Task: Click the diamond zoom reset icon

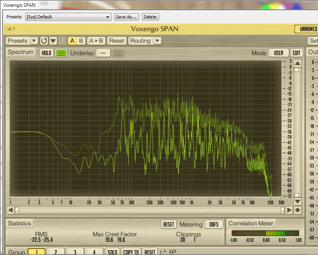Action: (298, 210)
